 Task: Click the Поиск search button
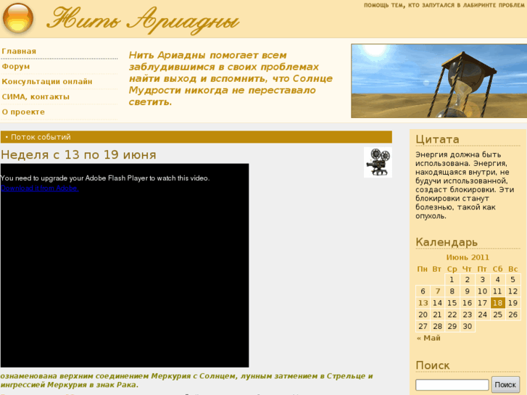505,385
